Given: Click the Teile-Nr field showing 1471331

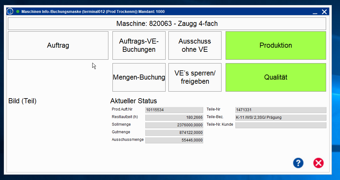Looking at the screenshot, I should pyautogui.click(x=281, y=110).
